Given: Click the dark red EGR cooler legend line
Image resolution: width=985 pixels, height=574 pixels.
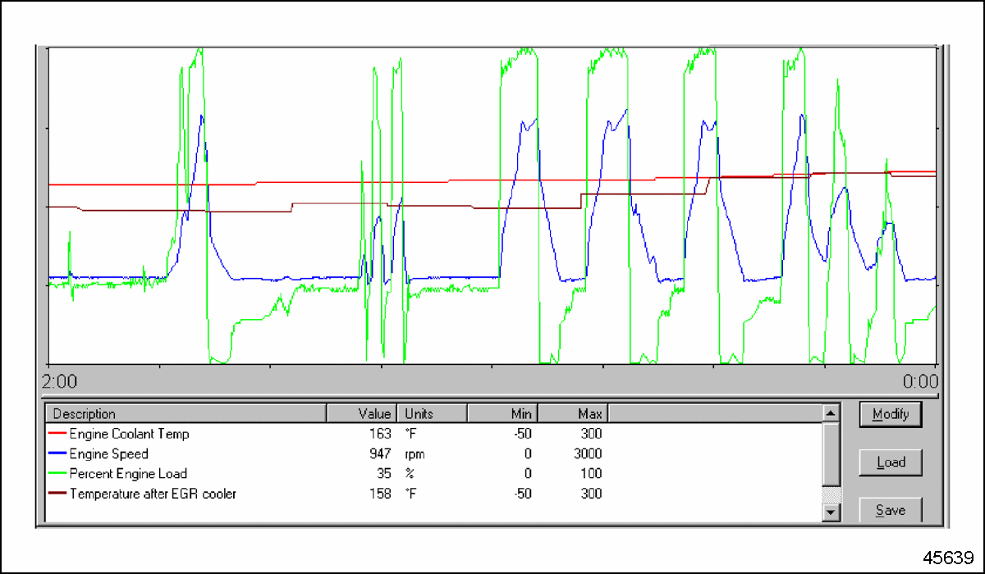Looking at the screenshot, I should (57, 494).
